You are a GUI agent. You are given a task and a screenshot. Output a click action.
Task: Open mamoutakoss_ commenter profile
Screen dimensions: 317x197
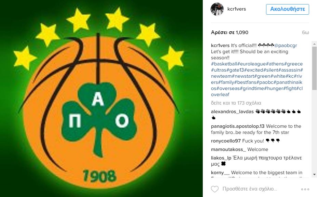228,150
